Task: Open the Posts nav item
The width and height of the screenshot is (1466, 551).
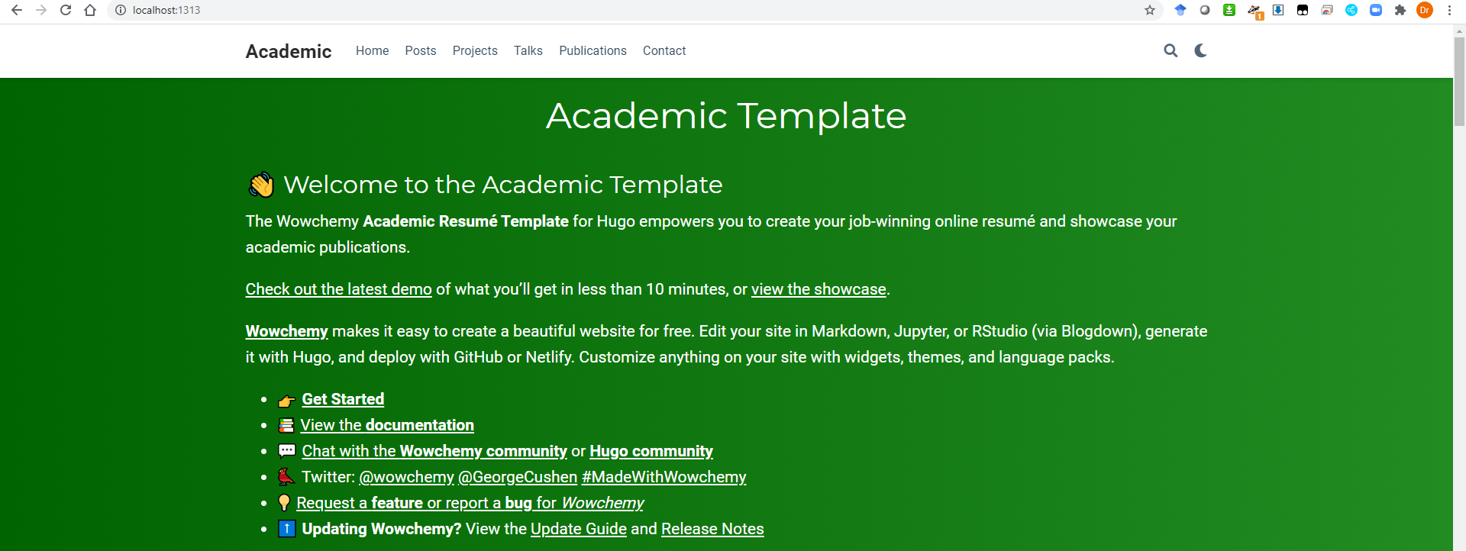Action: tap(421, 50)
